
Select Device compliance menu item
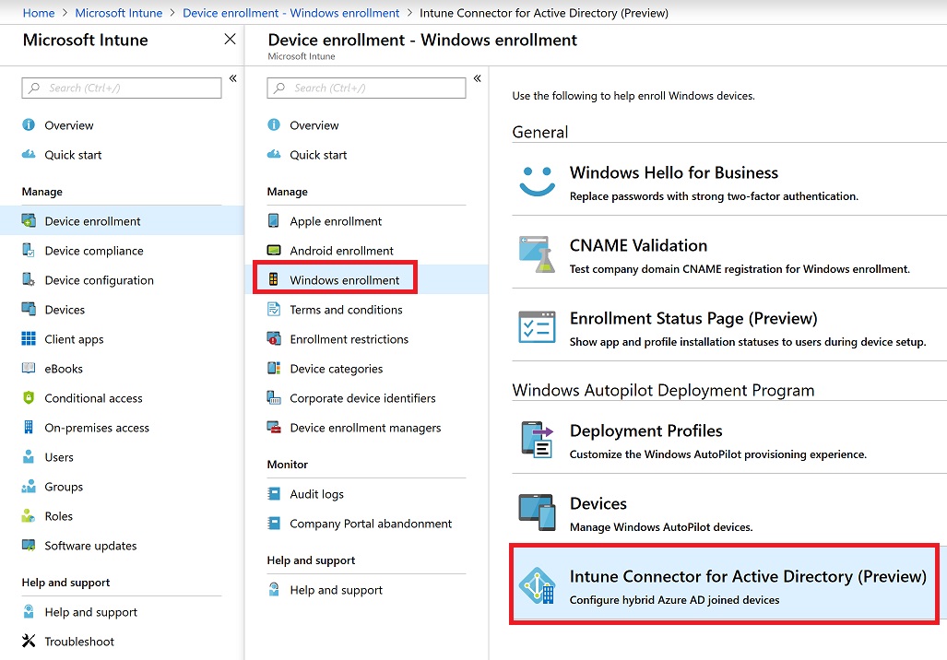click(122, 251)
